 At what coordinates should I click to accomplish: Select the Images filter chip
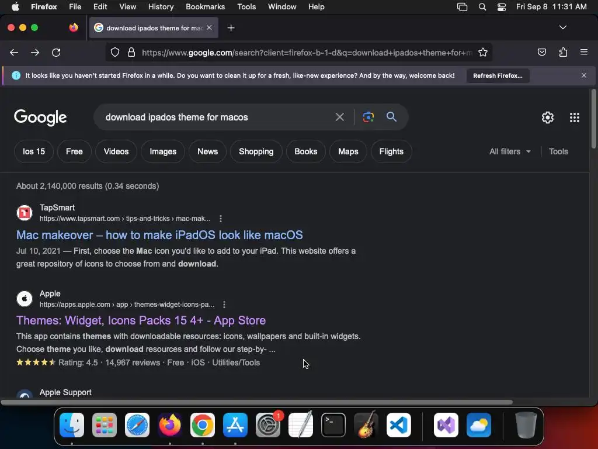(163, 151)
